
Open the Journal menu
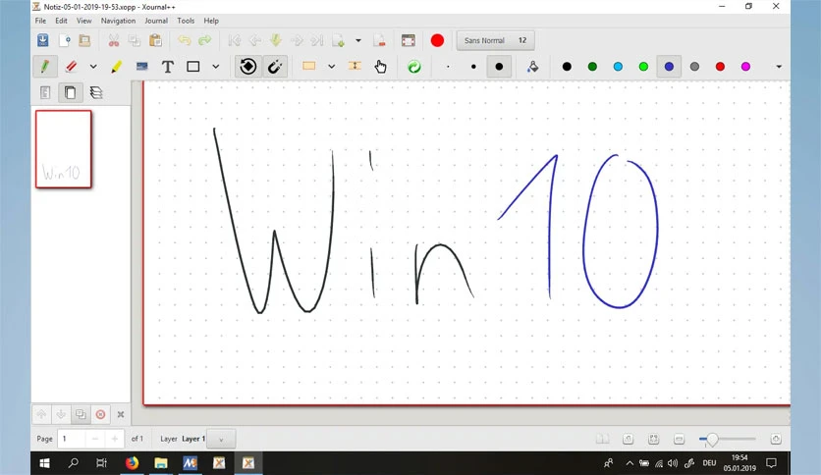[x=156, y=21]
